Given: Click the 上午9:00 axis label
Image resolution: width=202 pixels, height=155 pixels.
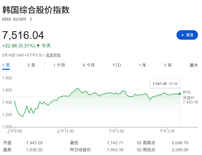Looking at the screenshot, I should (14, 131).
